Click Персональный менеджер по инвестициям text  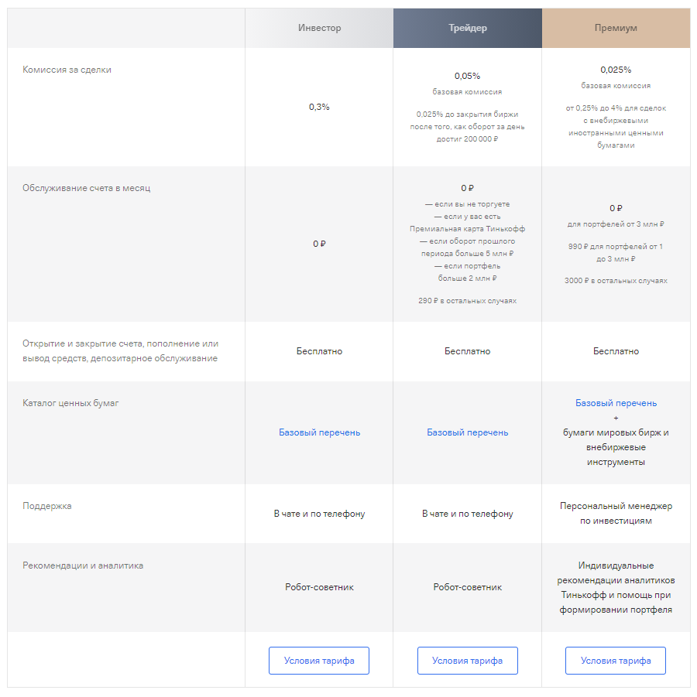click(x=615, y=514)
